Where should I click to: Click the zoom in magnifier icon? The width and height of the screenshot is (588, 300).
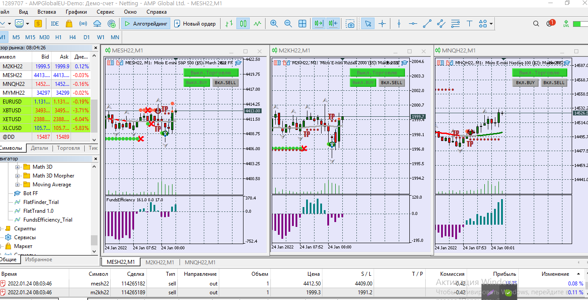tap(274, 24)
